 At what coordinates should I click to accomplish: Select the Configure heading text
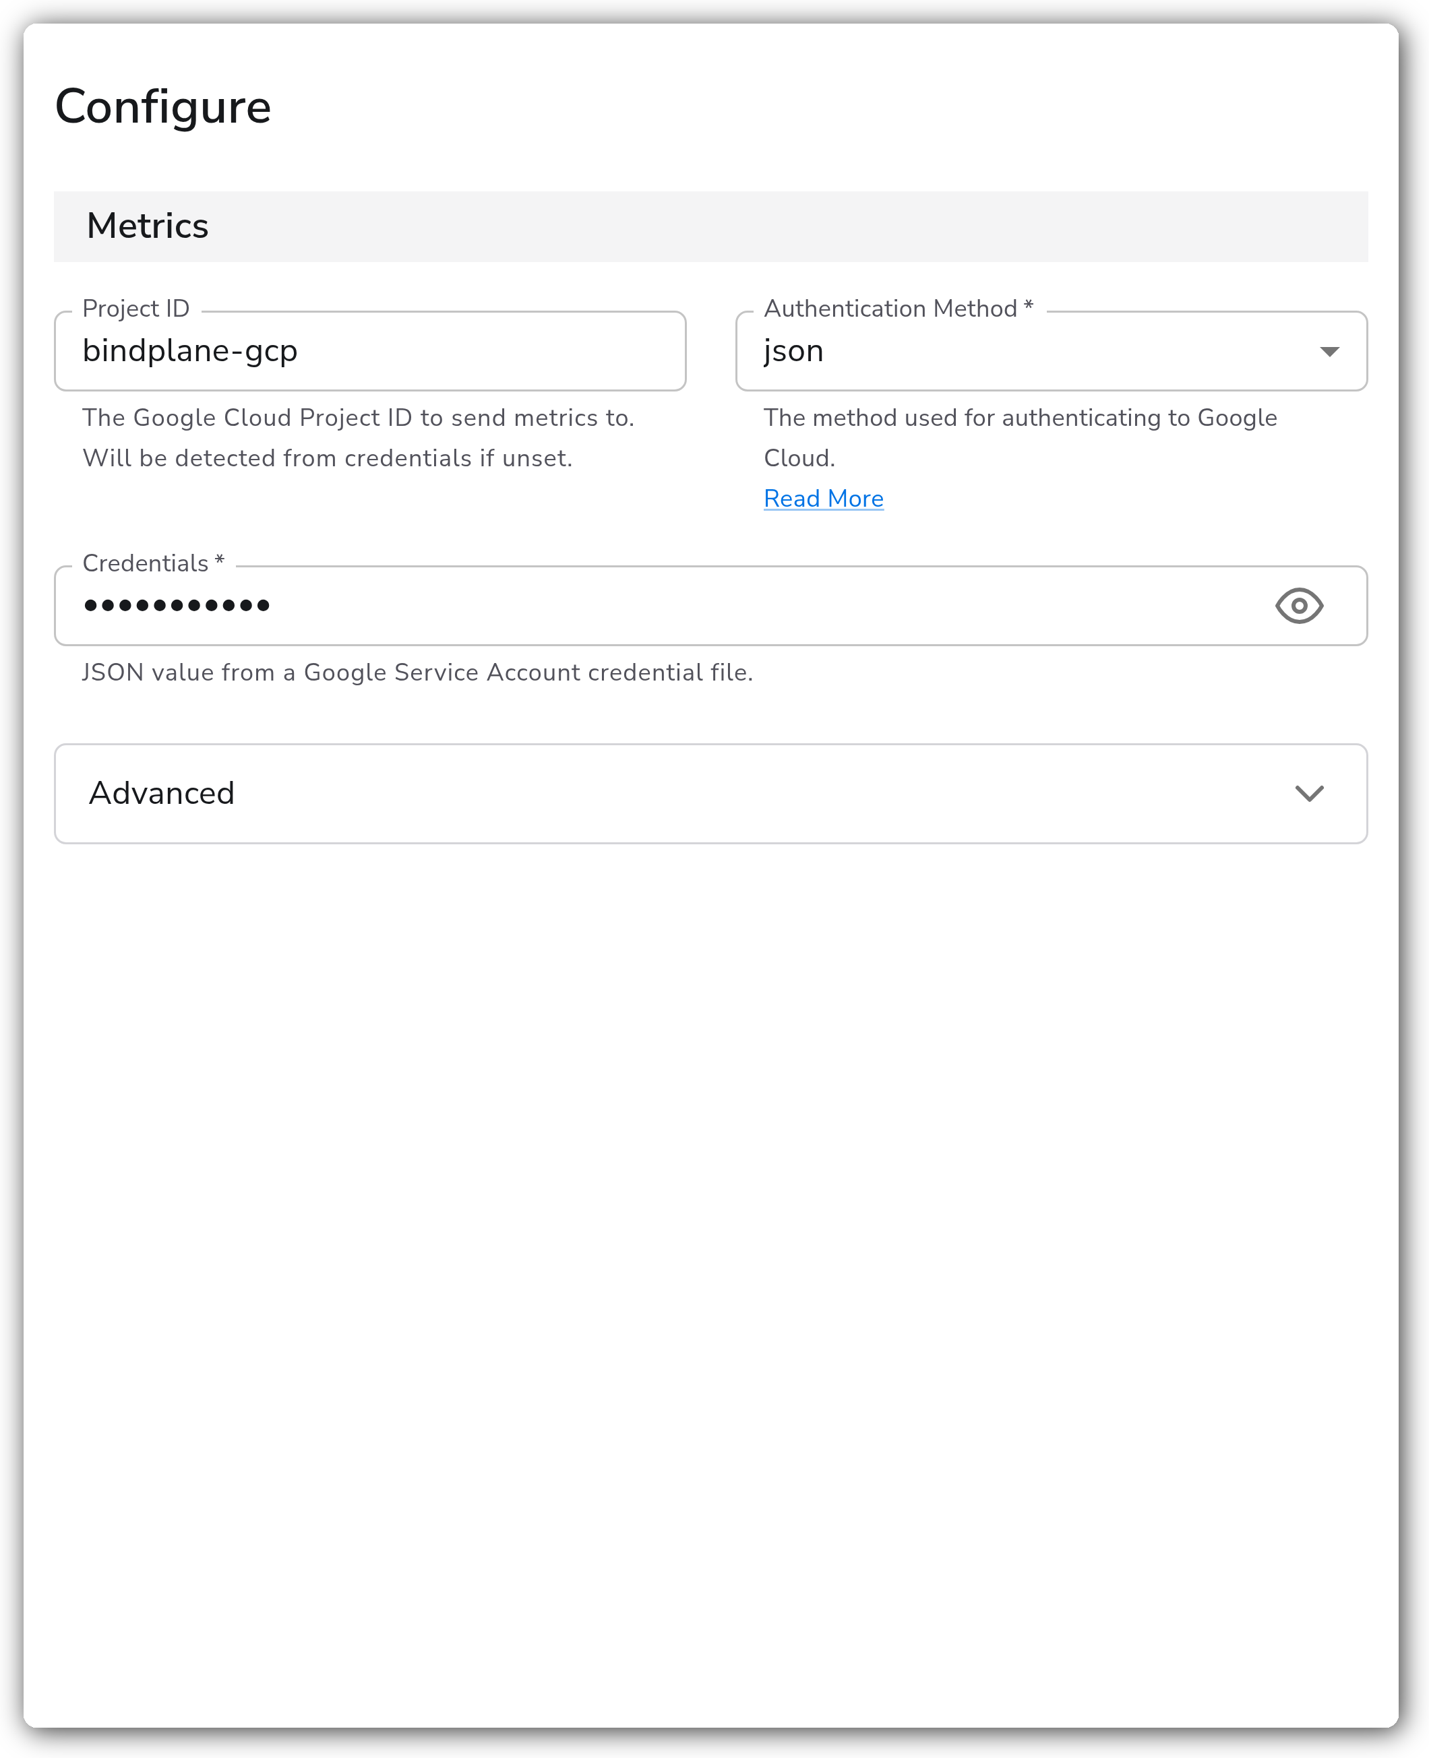click(x=163, y=107)
